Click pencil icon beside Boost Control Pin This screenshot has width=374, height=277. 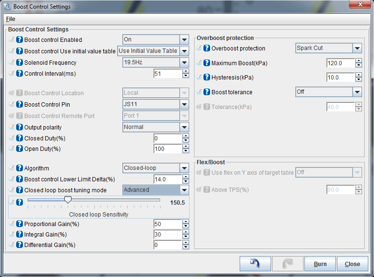pyautogui.click(x=12, y=105)
